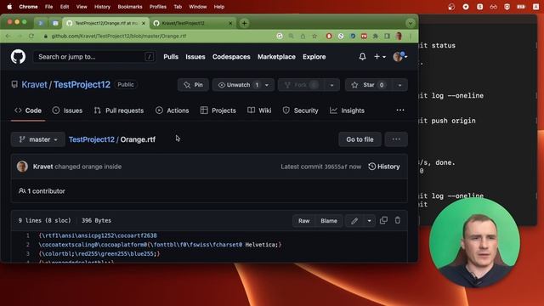Select the Kravet/TestProject12 browser tab
This screenshot has width=544, height=306.
(194, 23)
